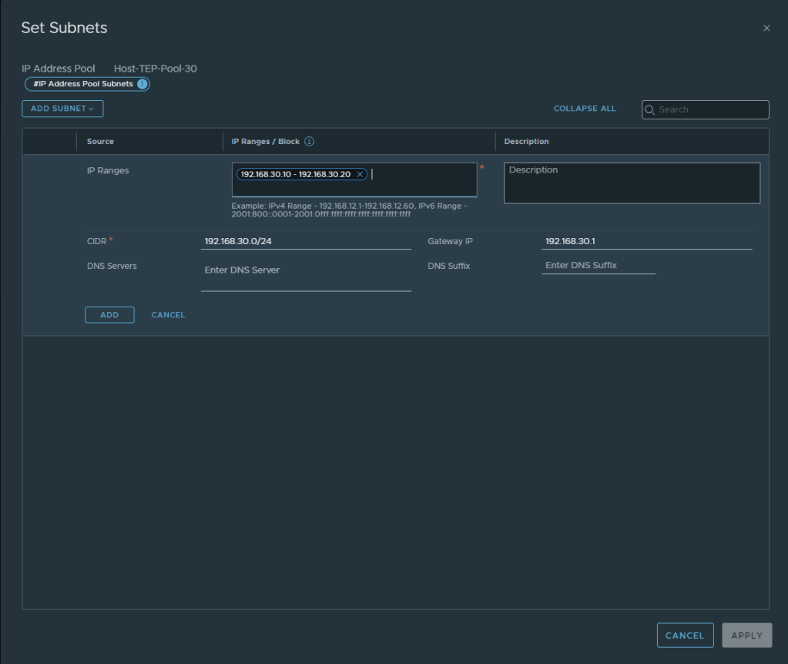Click the Enter DNS Suffix field
This screenshot has height=664, width=788.
click(598, 265)
